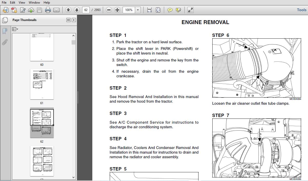This screenshot has width=308, height=181.
Task: Click the STEP 5 heading
Action: [118, 169]
